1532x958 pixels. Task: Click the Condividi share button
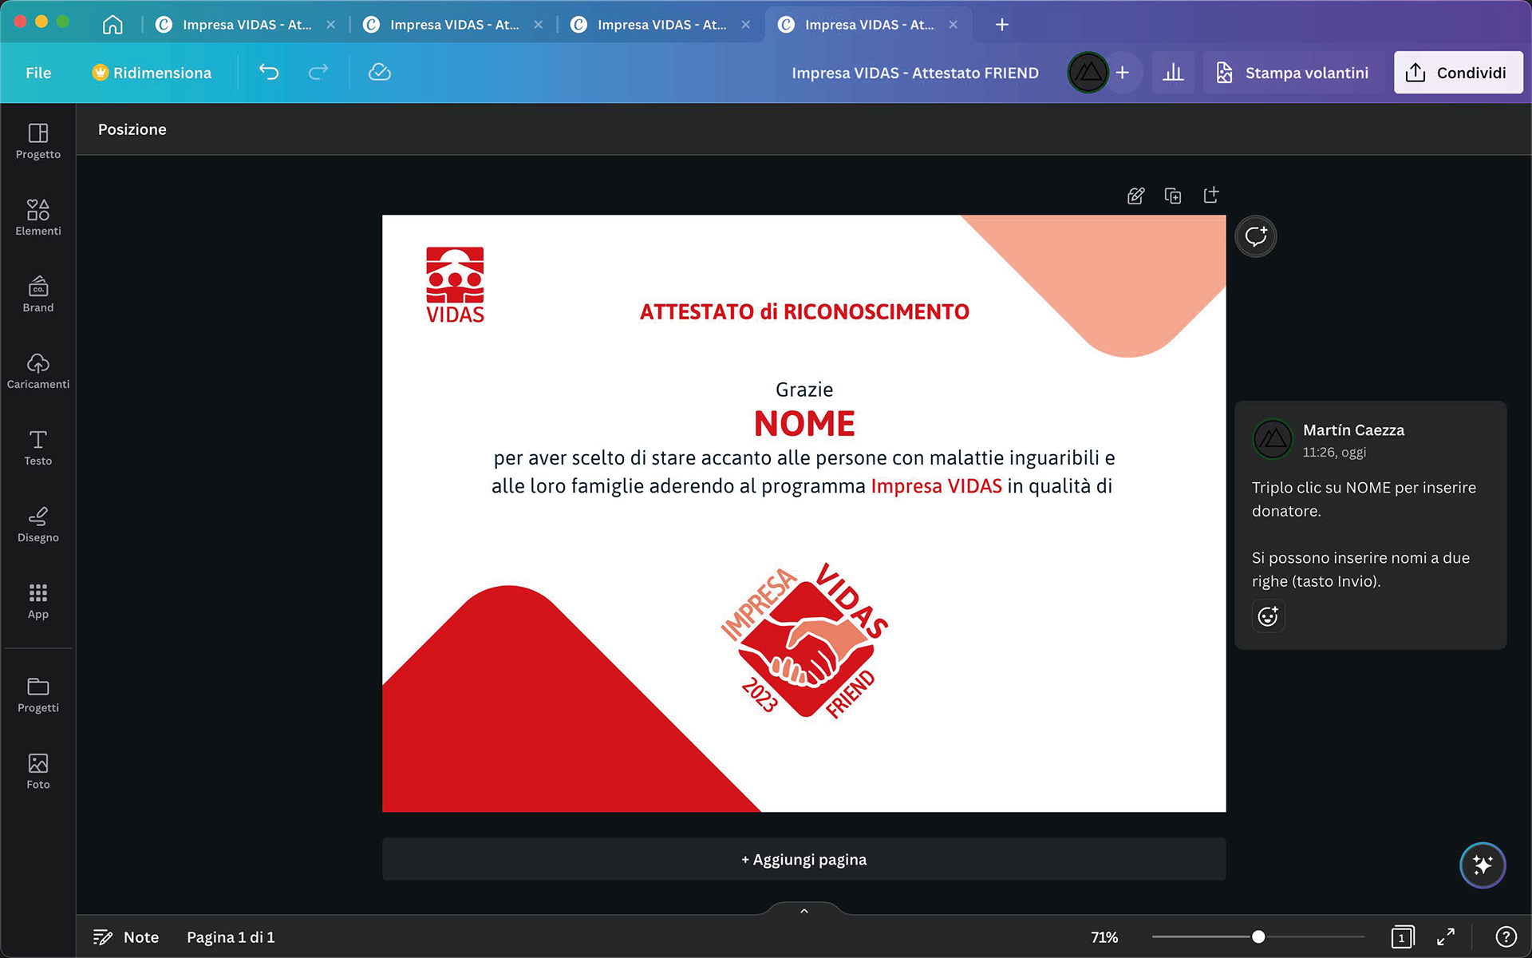click(x=1458, y=73)
